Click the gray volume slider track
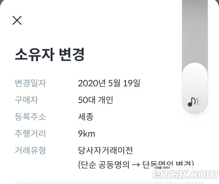219x184 pixels. click(195, 32)
